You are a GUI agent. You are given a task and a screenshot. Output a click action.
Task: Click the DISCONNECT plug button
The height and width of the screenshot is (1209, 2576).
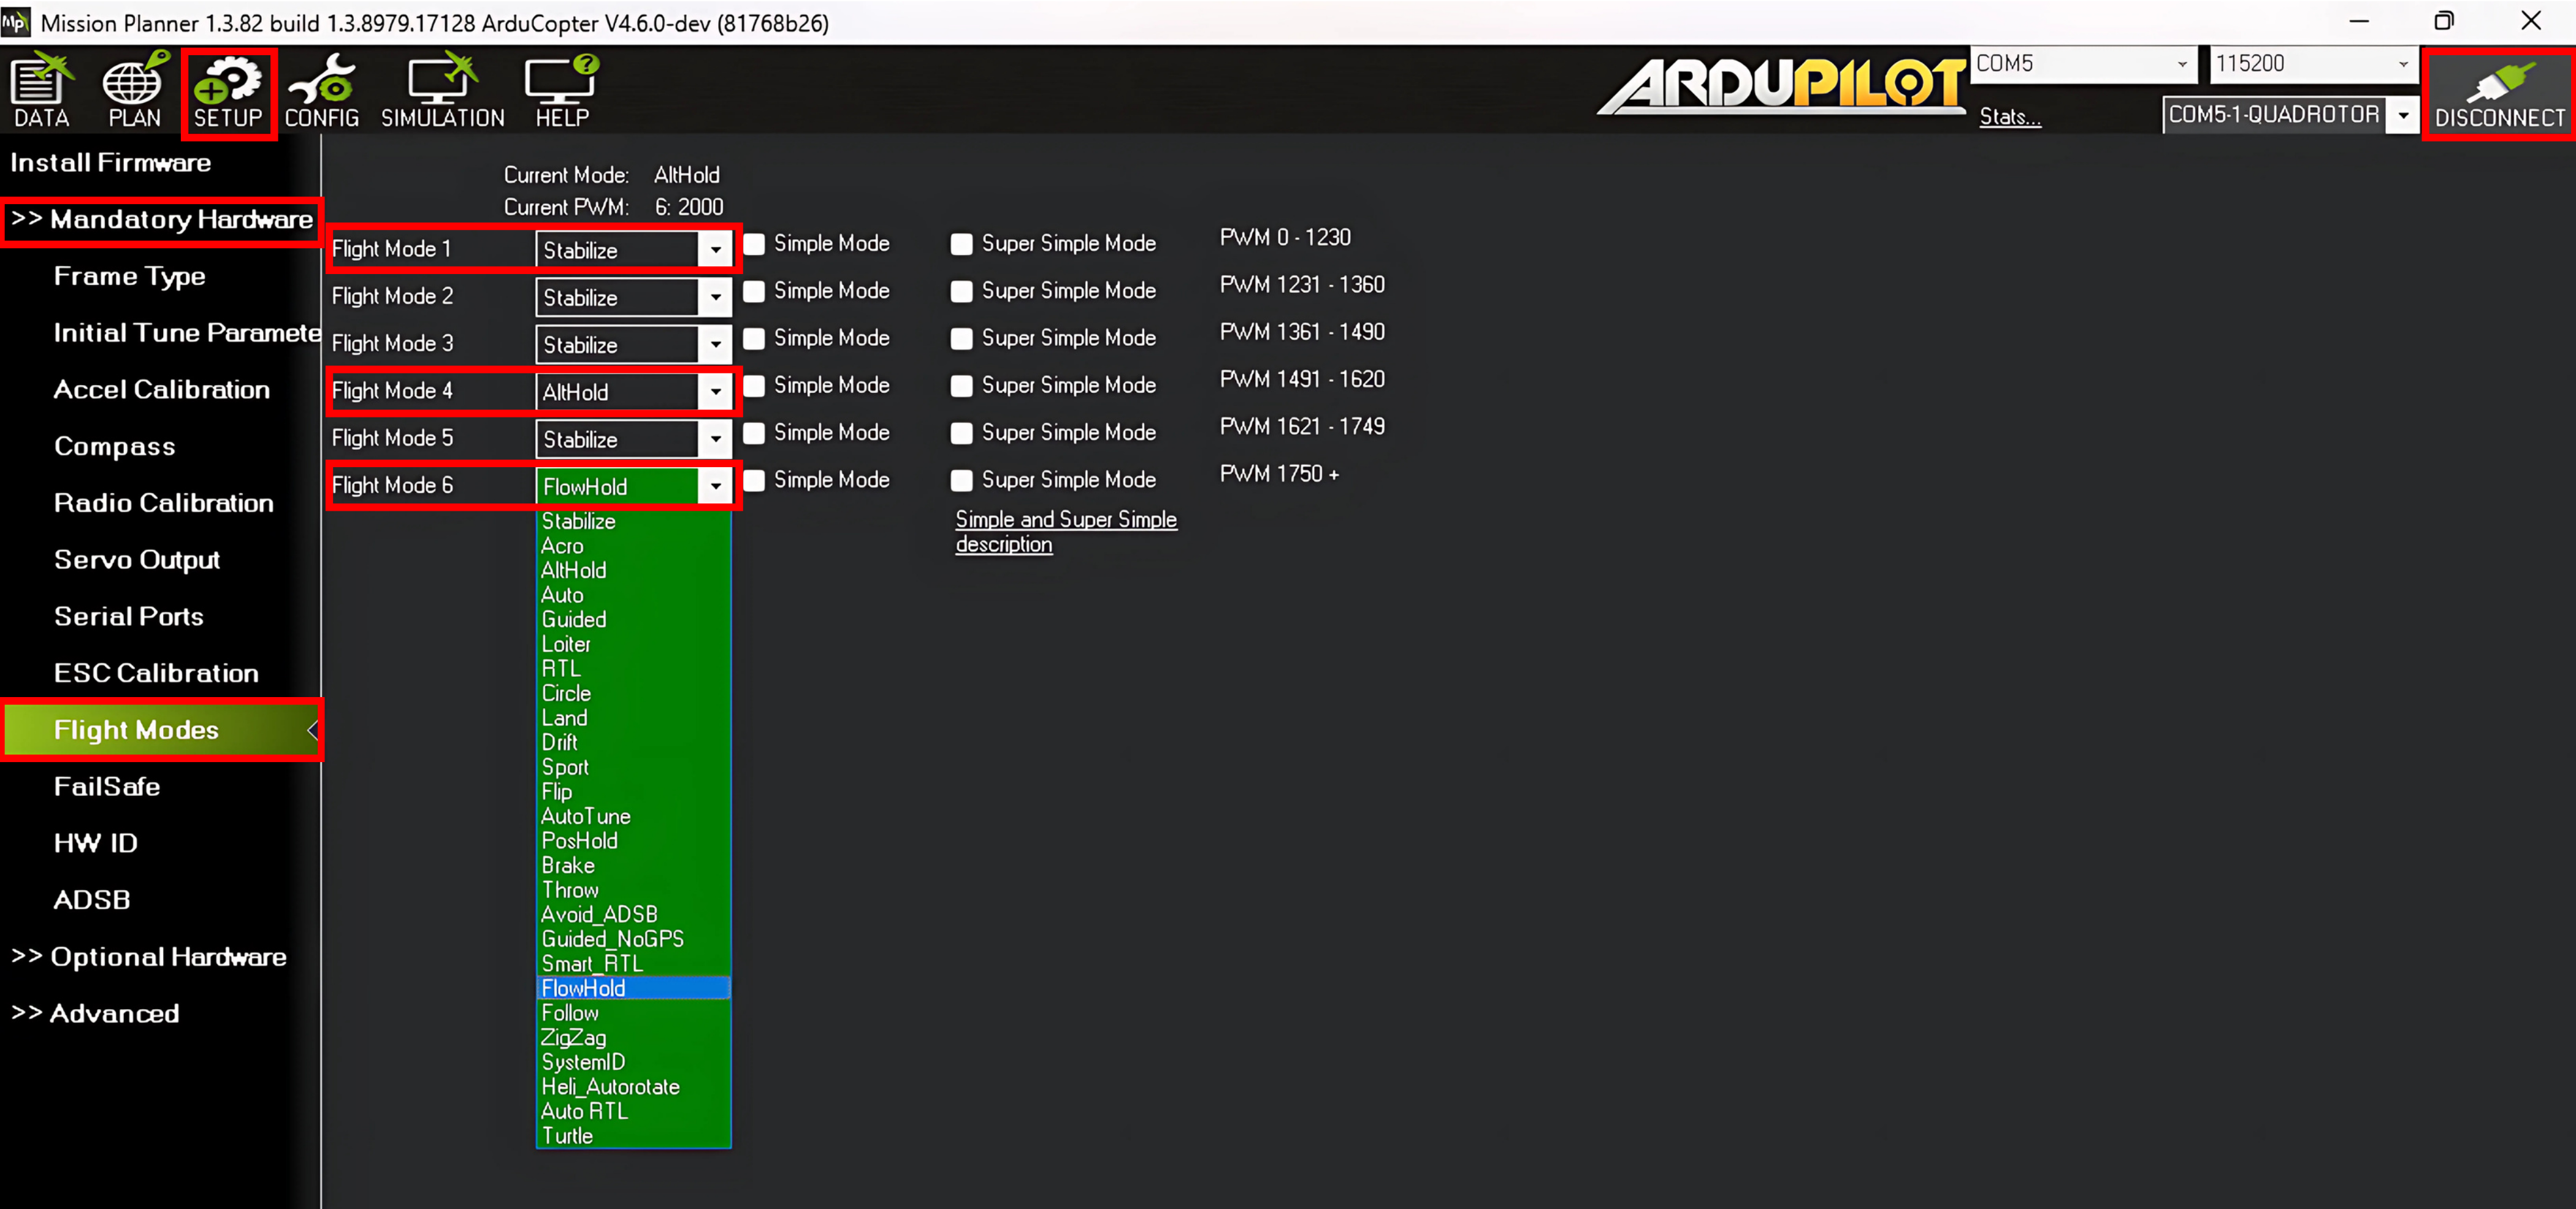(x=2499, y=93)
